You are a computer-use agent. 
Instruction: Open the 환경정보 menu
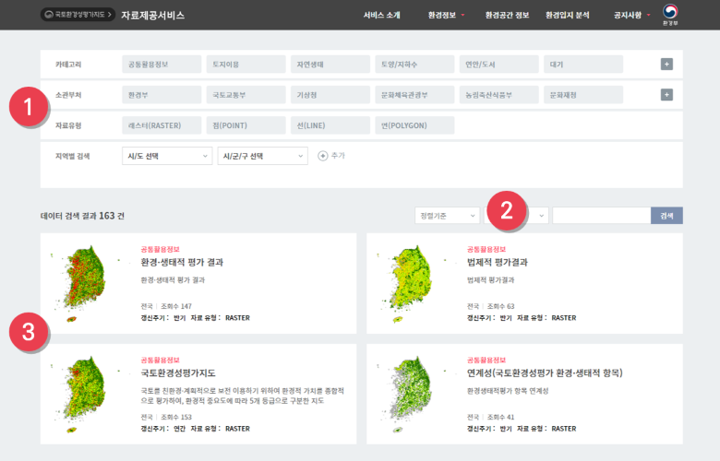click(446, 15)
